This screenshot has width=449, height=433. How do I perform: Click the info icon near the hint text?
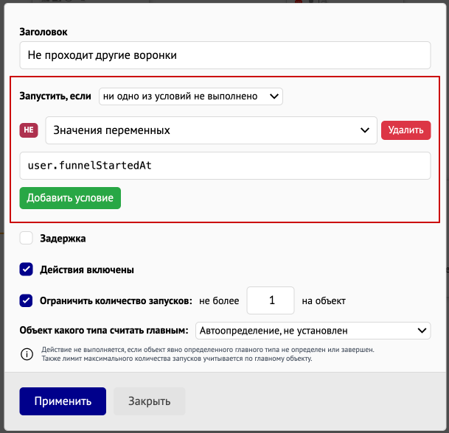tap(27, 354)
